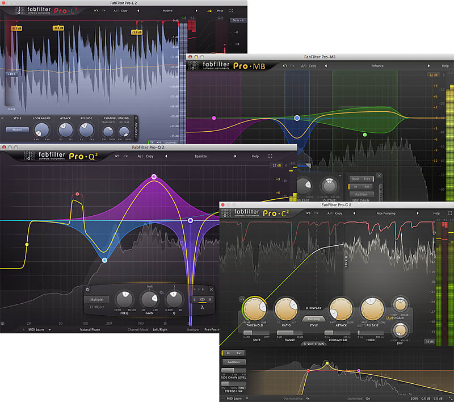Click the undo arrow in Pro-L 2 header
This screenshot has width=454, height=402.
tap(95, 10)
